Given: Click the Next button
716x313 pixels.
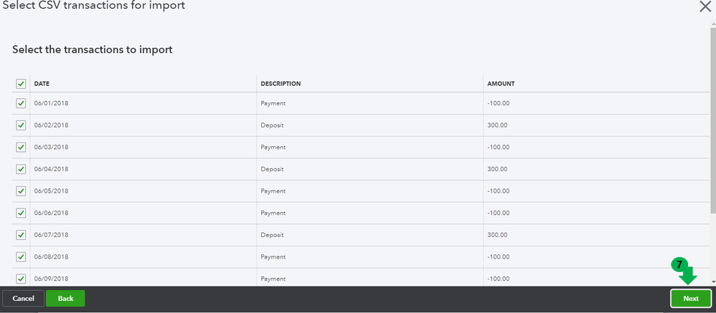Looking at the screenshot, I should click(690, 299).
